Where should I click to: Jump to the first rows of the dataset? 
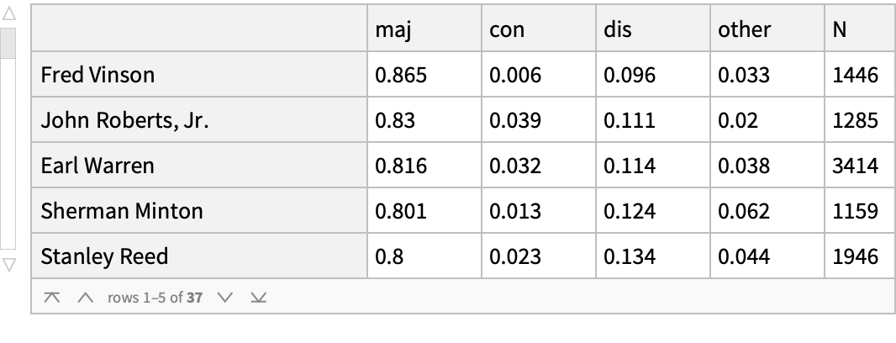[52, 298]
